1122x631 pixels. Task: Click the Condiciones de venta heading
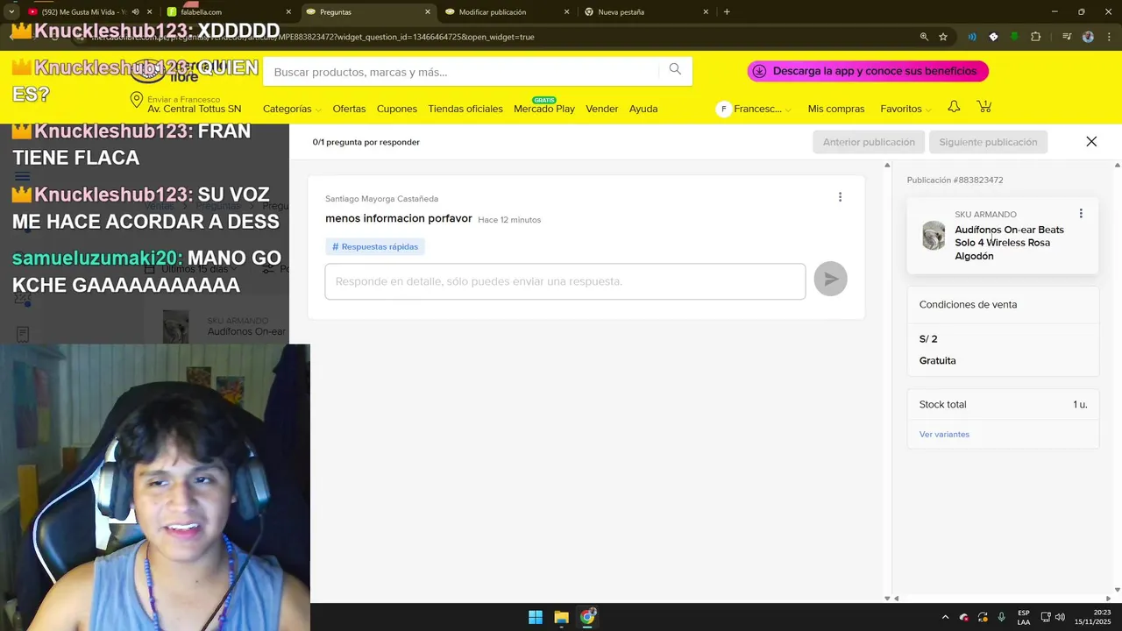(968, 305)
